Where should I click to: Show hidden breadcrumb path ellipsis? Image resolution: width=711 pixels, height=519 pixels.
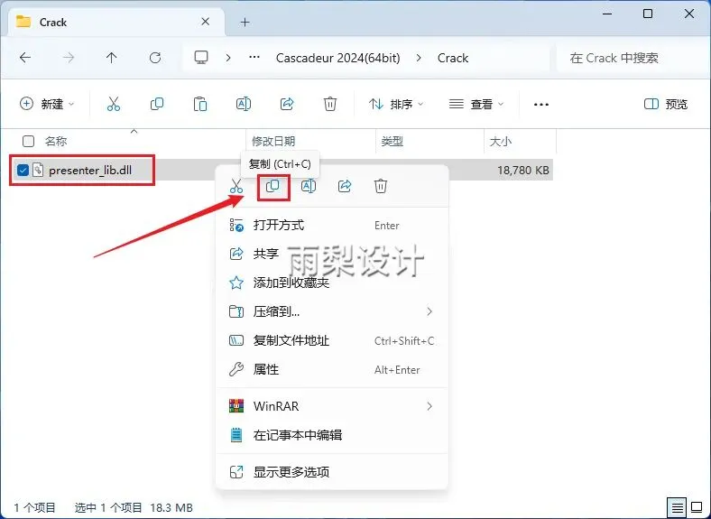click(x=254, y=58)
